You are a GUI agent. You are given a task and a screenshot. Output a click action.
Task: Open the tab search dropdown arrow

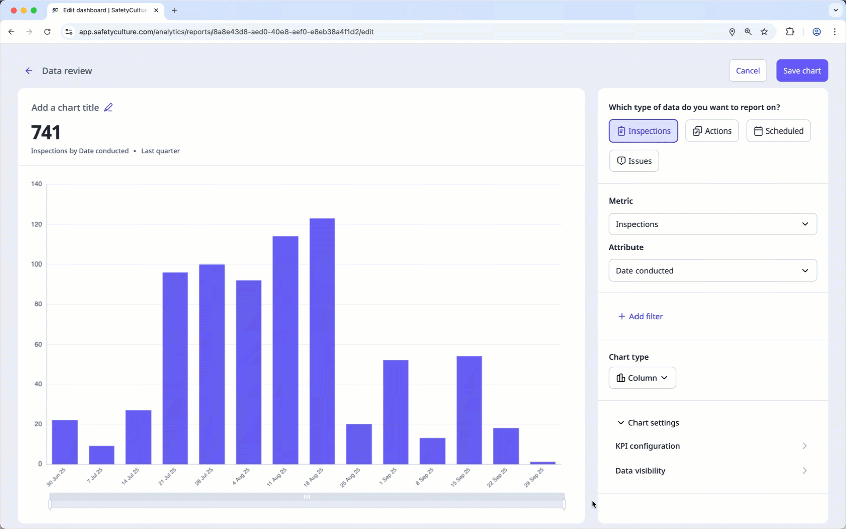[835, 10]
